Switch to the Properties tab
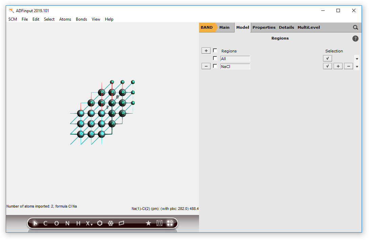The height and width of the screenshot is (240, 369). click(264, 27)
